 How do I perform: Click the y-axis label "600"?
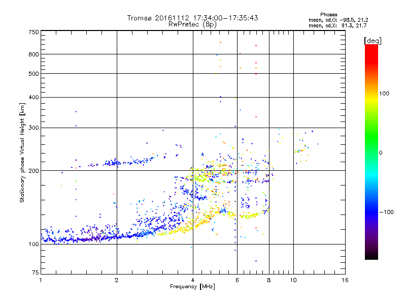[33, 54]
